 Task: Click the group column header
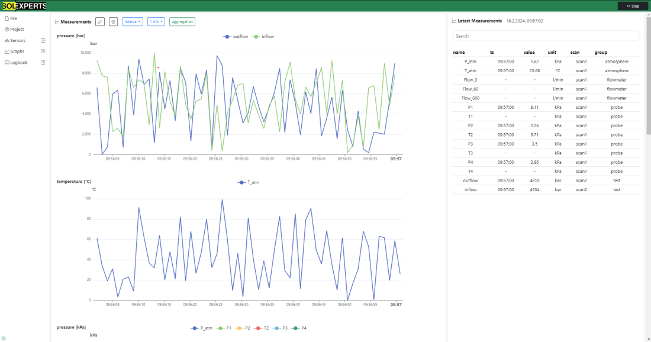601,52
